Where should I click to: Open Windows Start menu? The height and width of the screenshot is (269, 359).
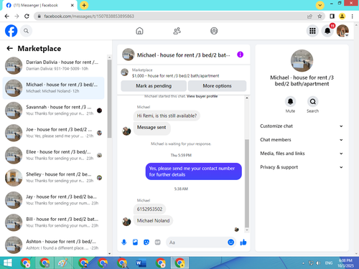pyautogui.click(x=7, y=263)
